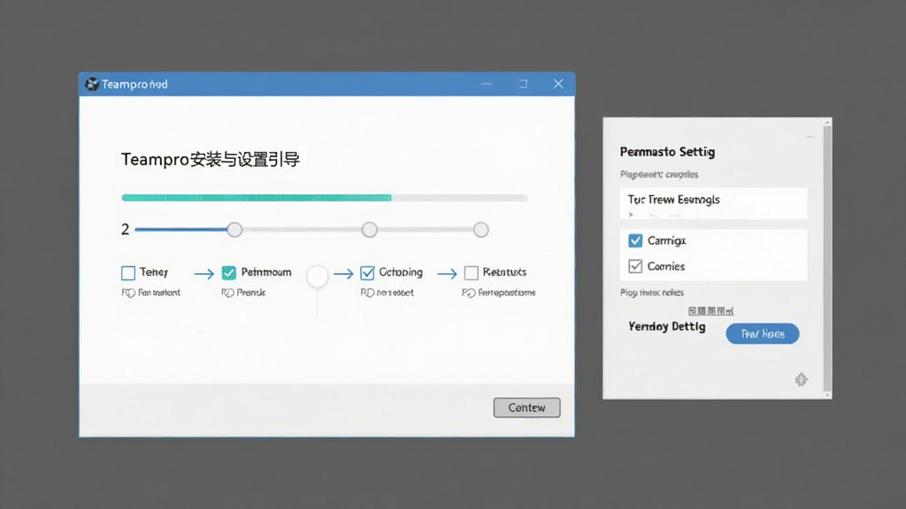Click the scroll down arrow in settings panel
This screenshot has width=906, height=509.
point(827,395)
